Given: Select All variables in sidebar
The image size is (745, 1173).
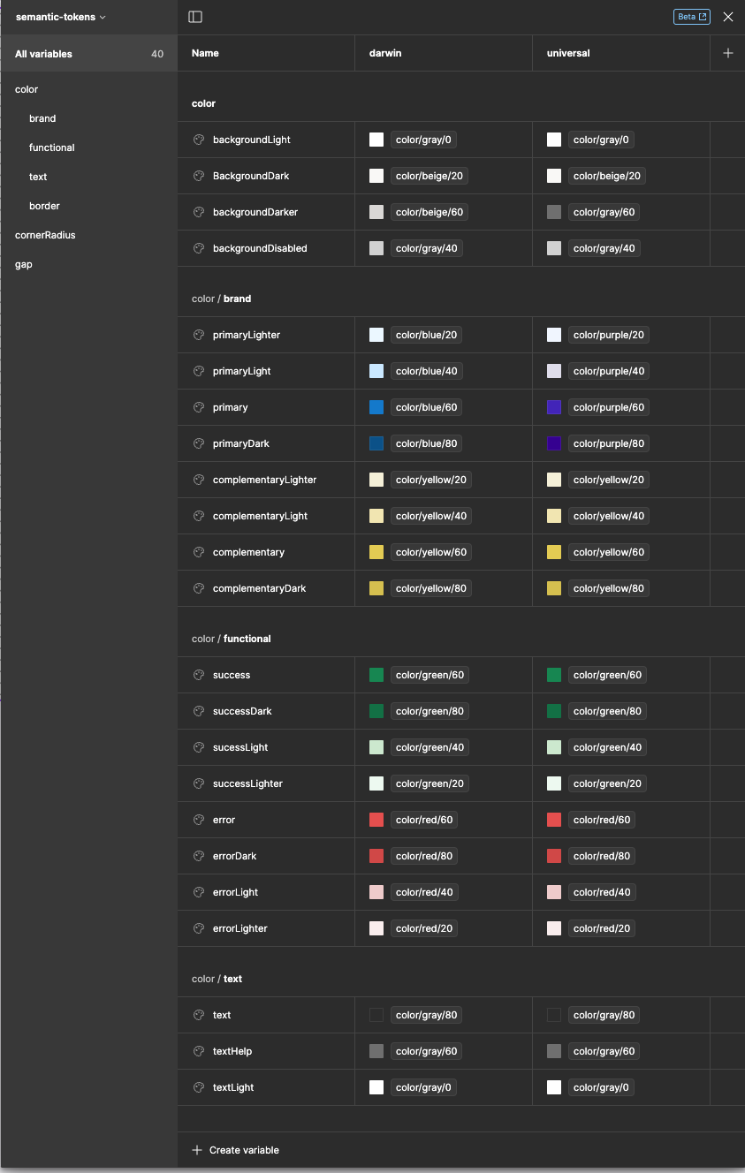Looking at the screenshot, I should pyautogui.click(x=44, y=54).
